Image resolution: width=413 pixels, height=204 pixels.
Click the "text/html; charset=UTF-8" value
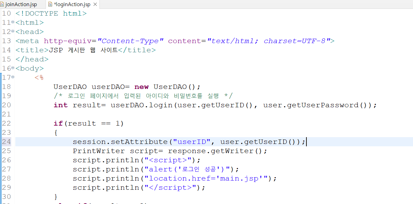269,41
